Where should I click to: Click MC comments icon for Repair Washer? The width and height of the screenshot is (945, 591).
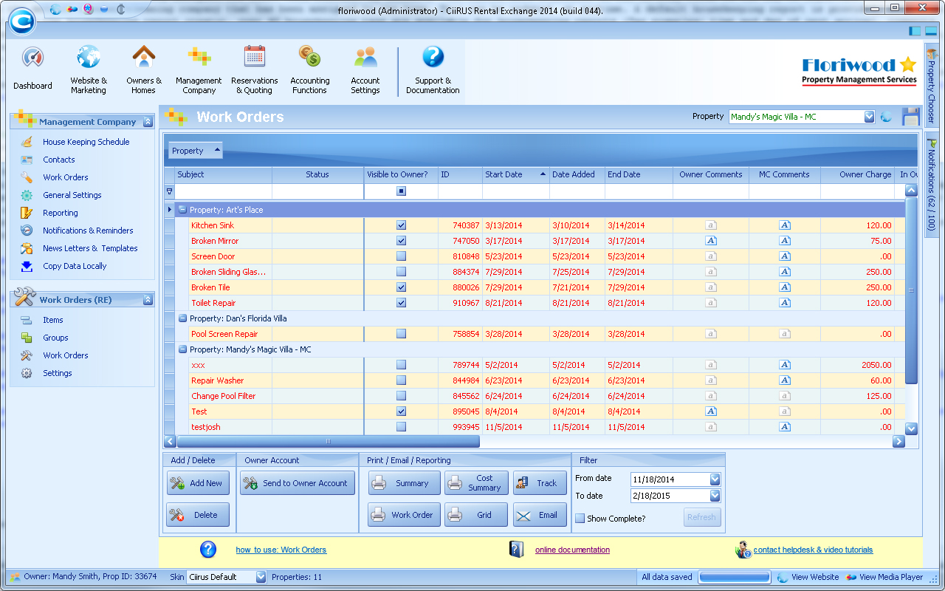[x=785, y=380]
